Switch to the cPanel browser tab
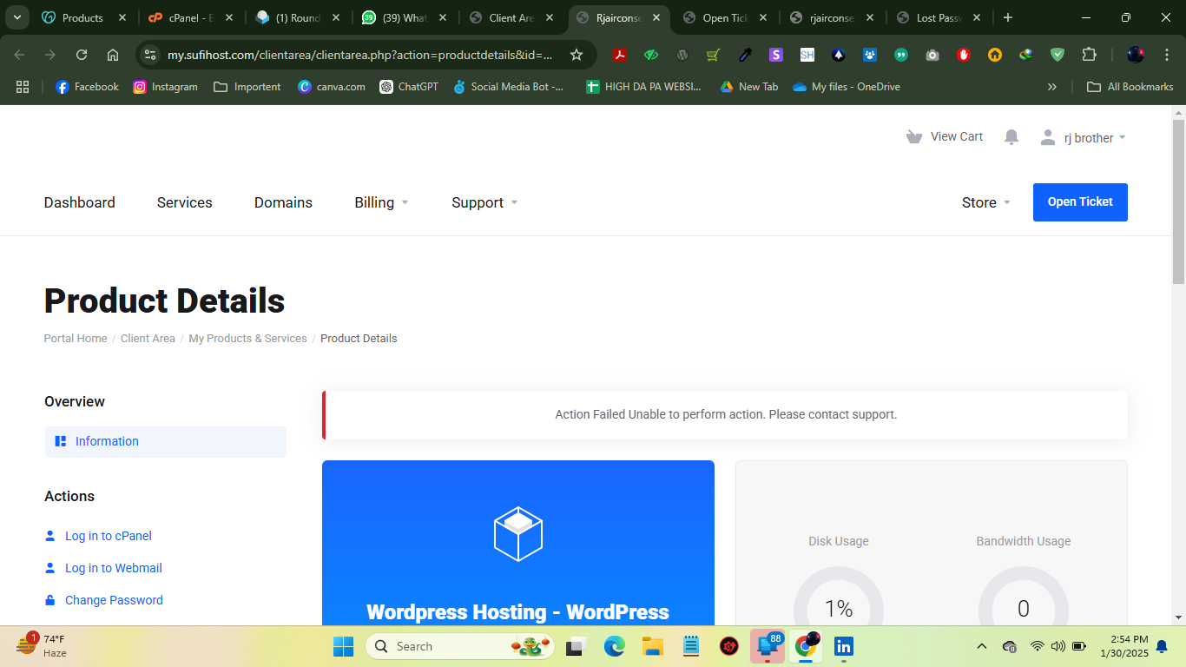 tap(182, 17)
